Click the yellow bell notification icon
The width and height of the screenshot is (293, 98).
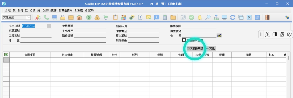200,17
